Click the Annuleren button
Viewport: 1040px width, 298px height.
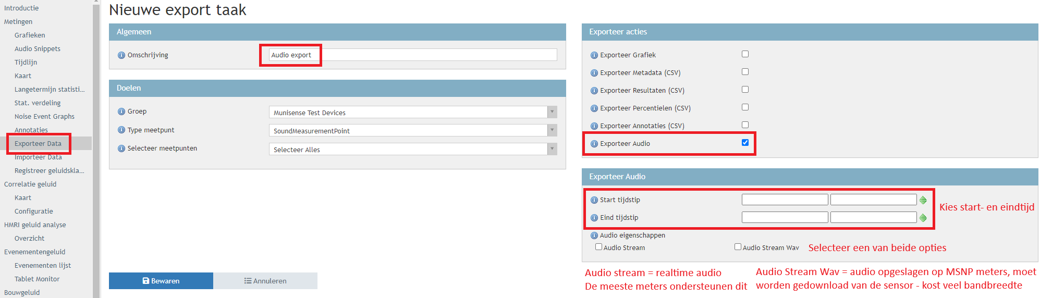point(265,281)
